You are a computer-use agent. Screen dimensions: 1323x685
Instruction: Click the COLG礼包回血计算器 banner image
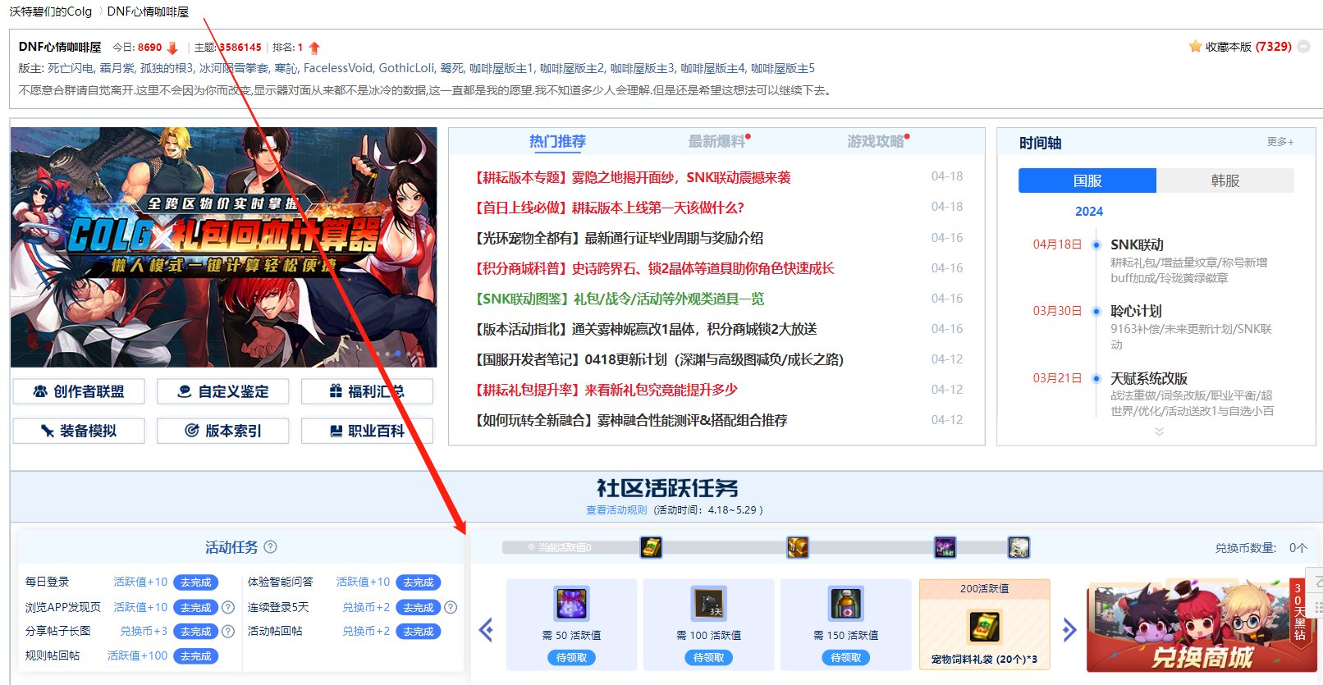coord(223,247)
